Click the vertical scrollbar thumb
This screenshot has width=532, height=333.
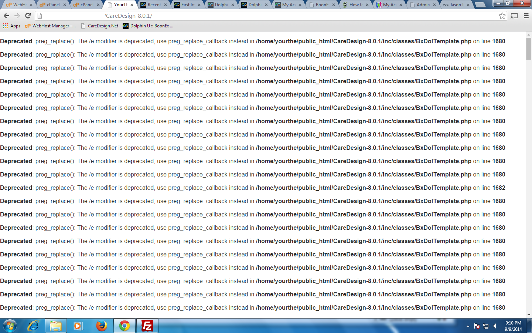529,49
